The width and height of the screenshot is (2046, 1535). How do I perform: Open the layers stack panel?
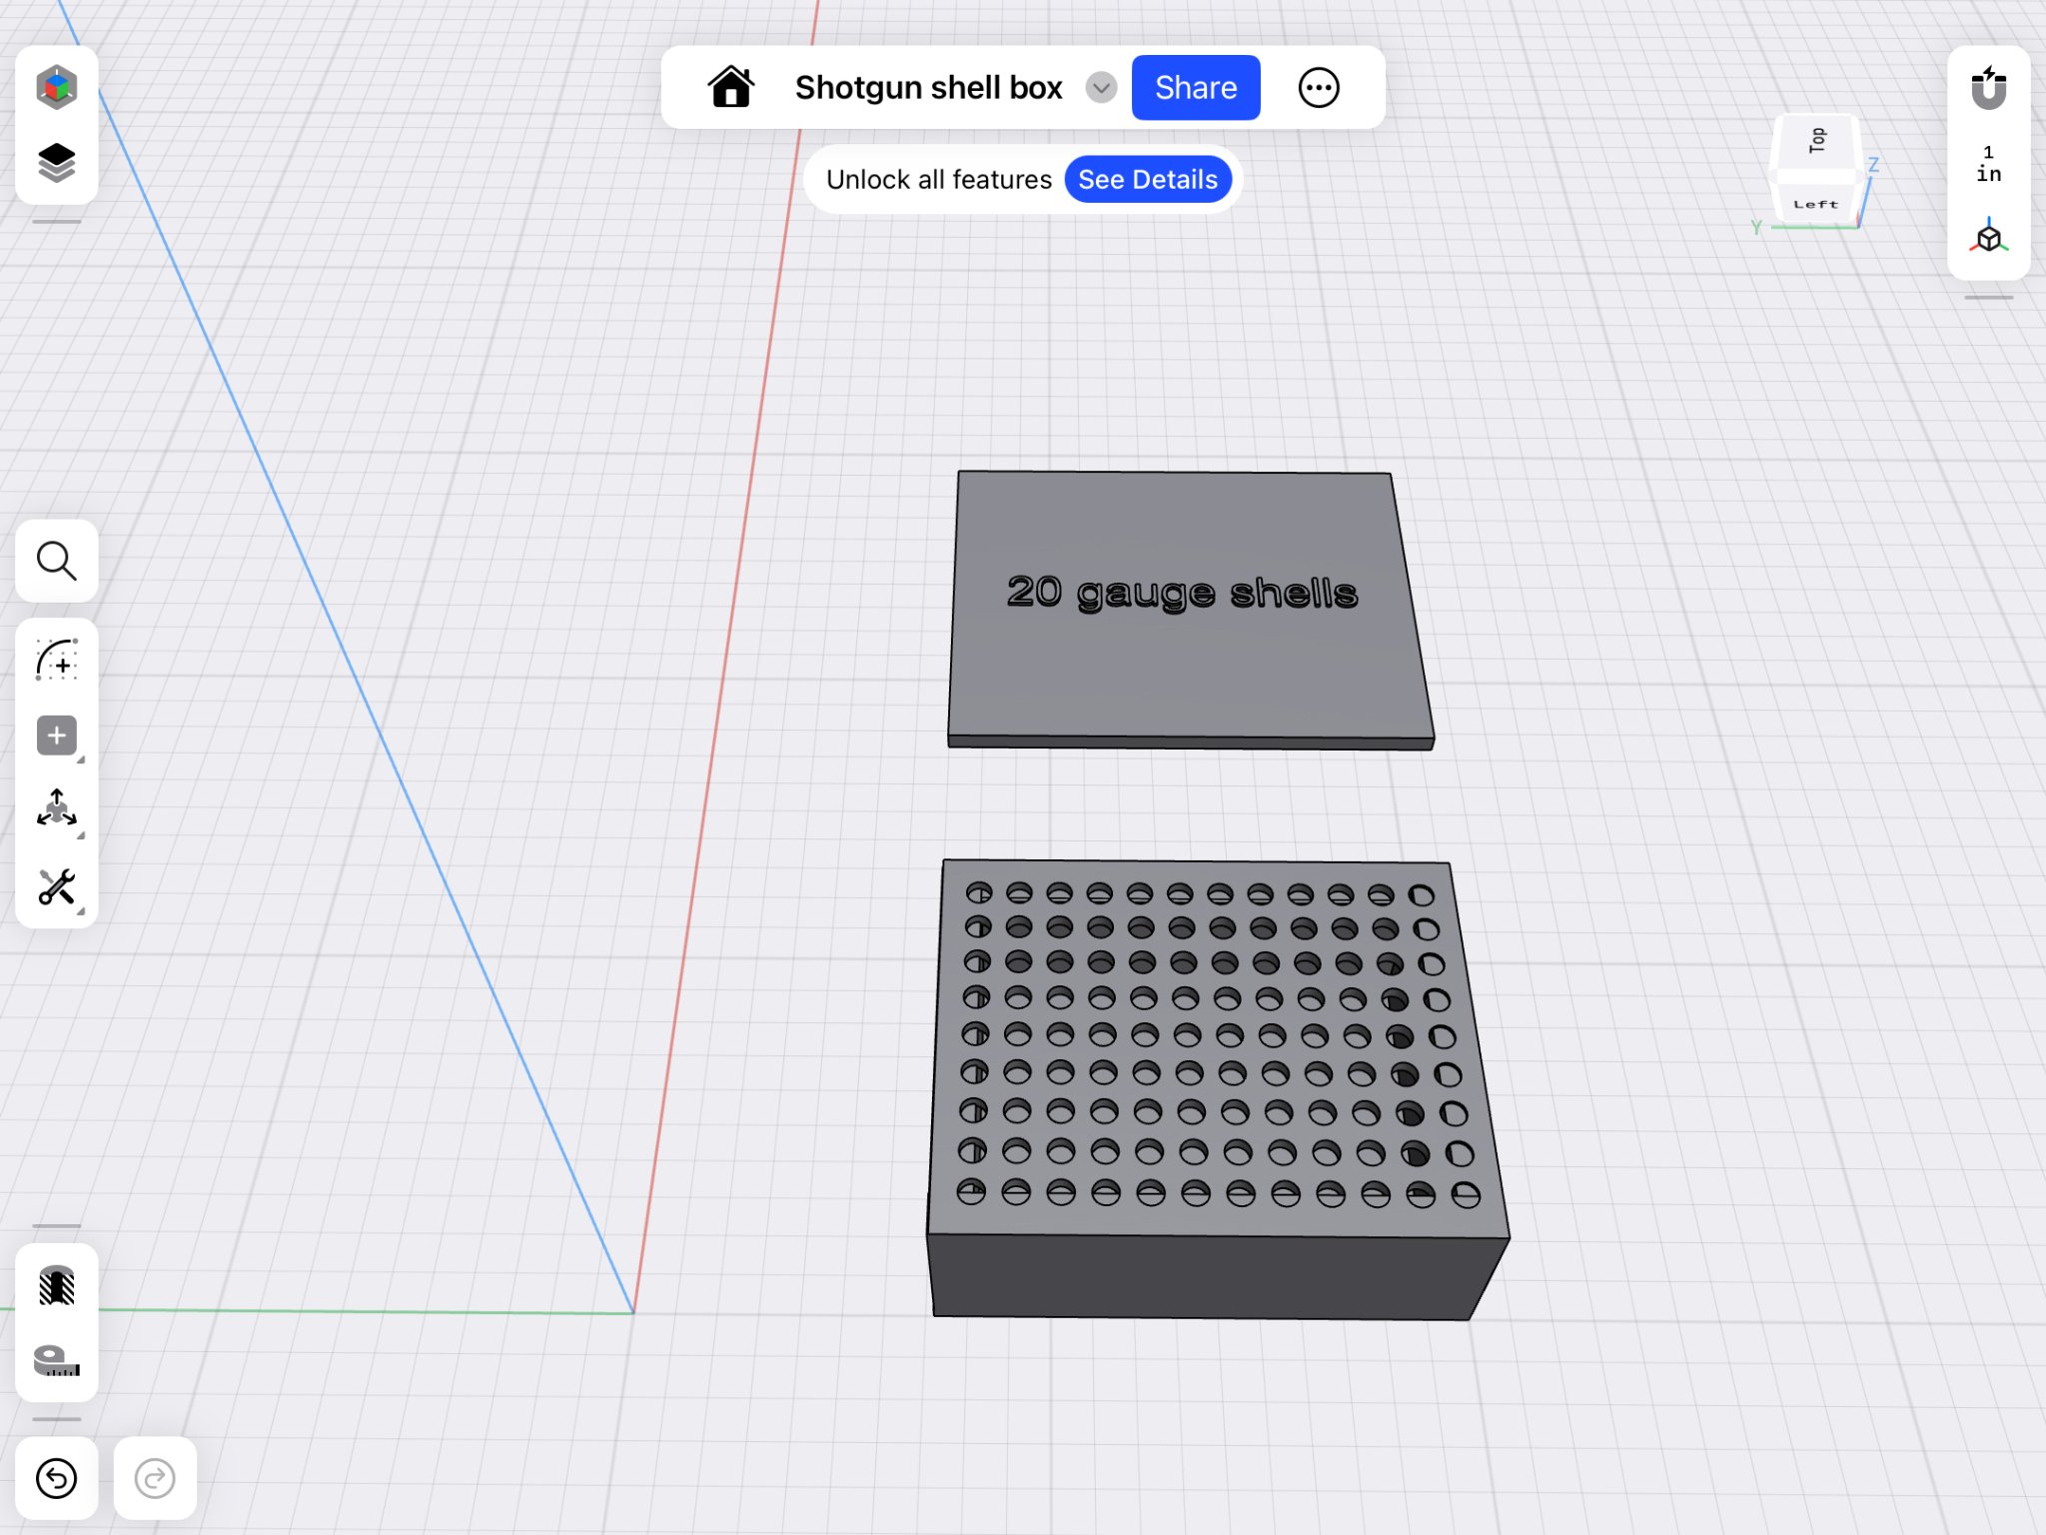click(56, 162)
